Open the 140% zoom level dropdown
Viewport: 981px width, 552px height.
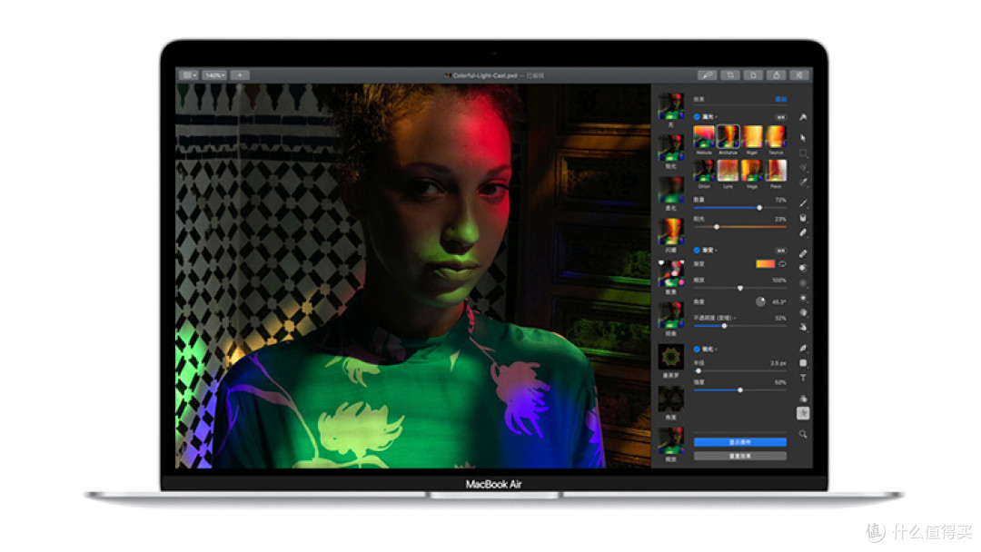[x=214, y=75]
